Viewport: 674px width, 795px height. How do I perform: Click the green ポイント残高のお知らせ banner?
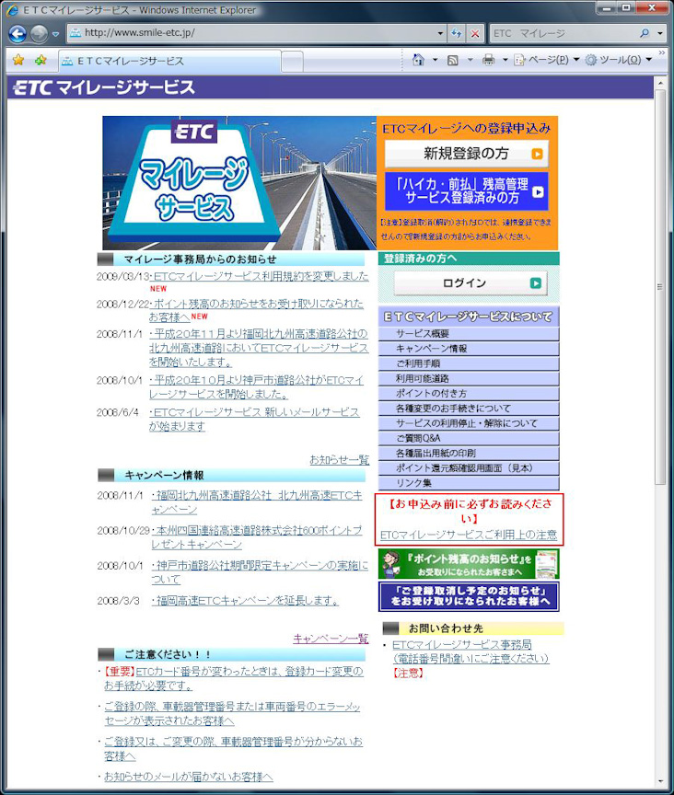(469, 564)
